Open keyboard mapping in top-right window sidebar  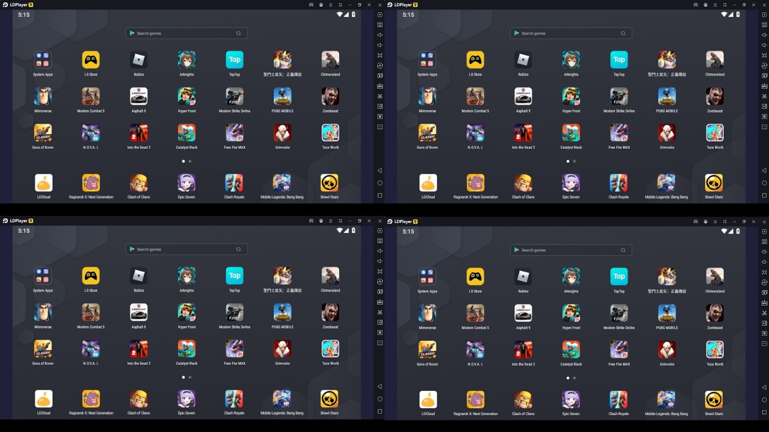[764, 25]
